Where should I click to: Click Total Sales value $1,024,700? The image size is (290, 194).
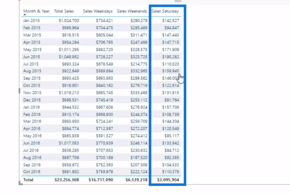(69, 21)
